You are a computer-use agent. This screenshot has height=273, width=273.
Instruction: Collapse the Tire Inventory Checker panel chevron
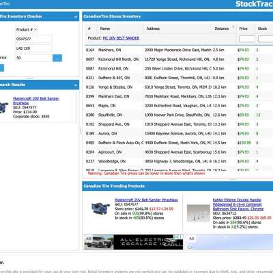[x=76, y=17]
